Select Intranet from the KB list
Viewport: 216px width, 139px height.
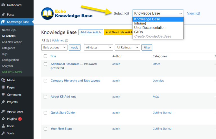click(140, 24)
